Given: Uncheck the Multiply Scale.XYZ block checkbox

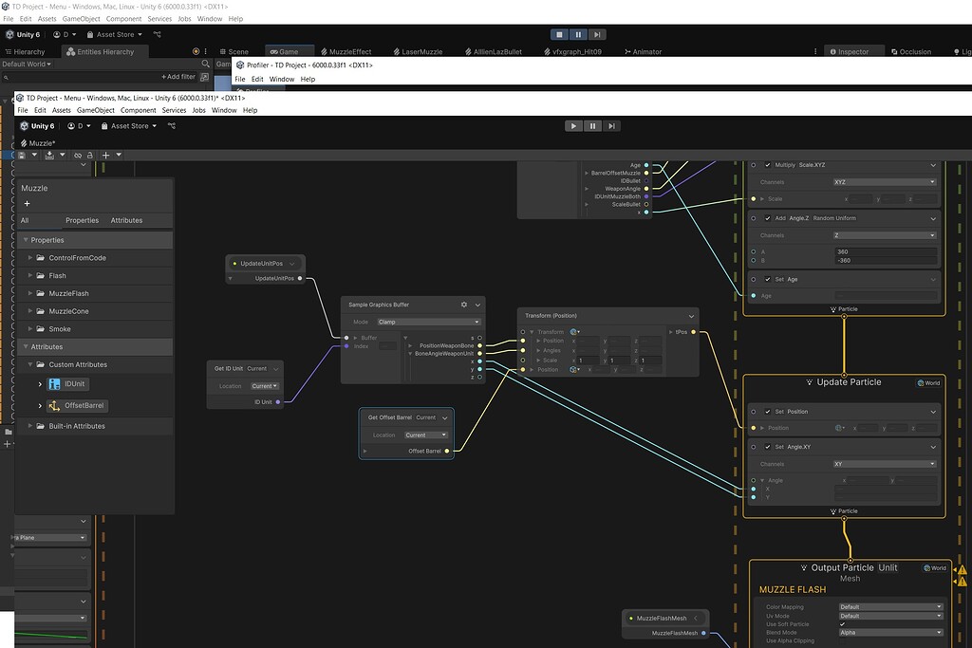Looking at the screenshot, I should click(x=768, y=165).
